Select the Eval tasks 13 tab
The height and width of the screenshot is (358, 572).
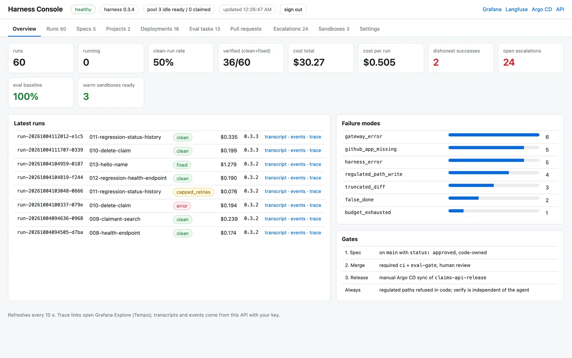pyautogui.click(x=204, y=29)
